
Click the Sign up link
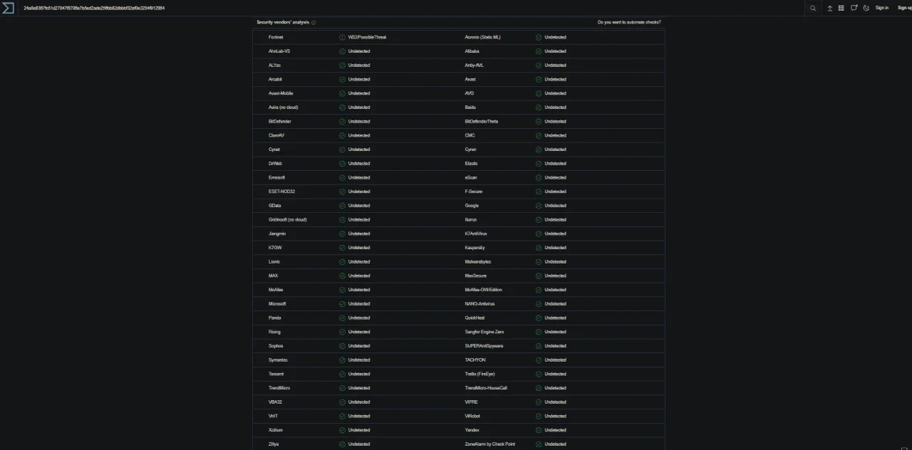pyautogui.click(x=905, y=8)
